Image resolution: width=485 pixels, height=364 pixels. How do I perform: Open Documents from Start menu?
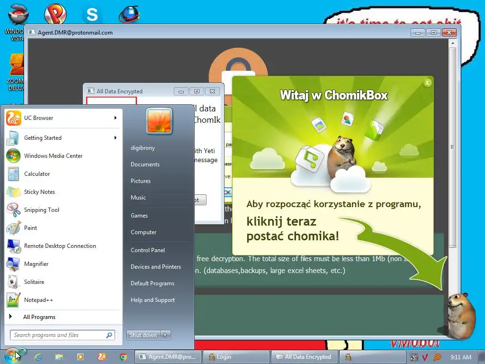click(x=145, y=164)
